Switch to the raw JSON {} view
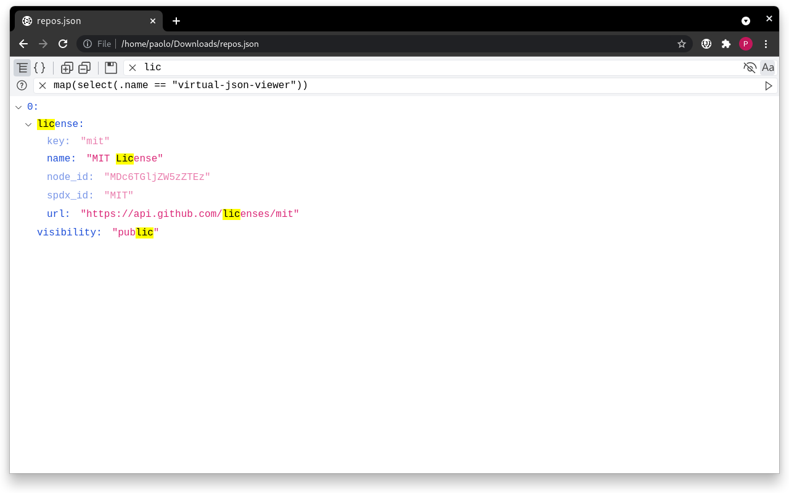Image resolution: width=789 pixels, height=493 pixels. [40, 68]
